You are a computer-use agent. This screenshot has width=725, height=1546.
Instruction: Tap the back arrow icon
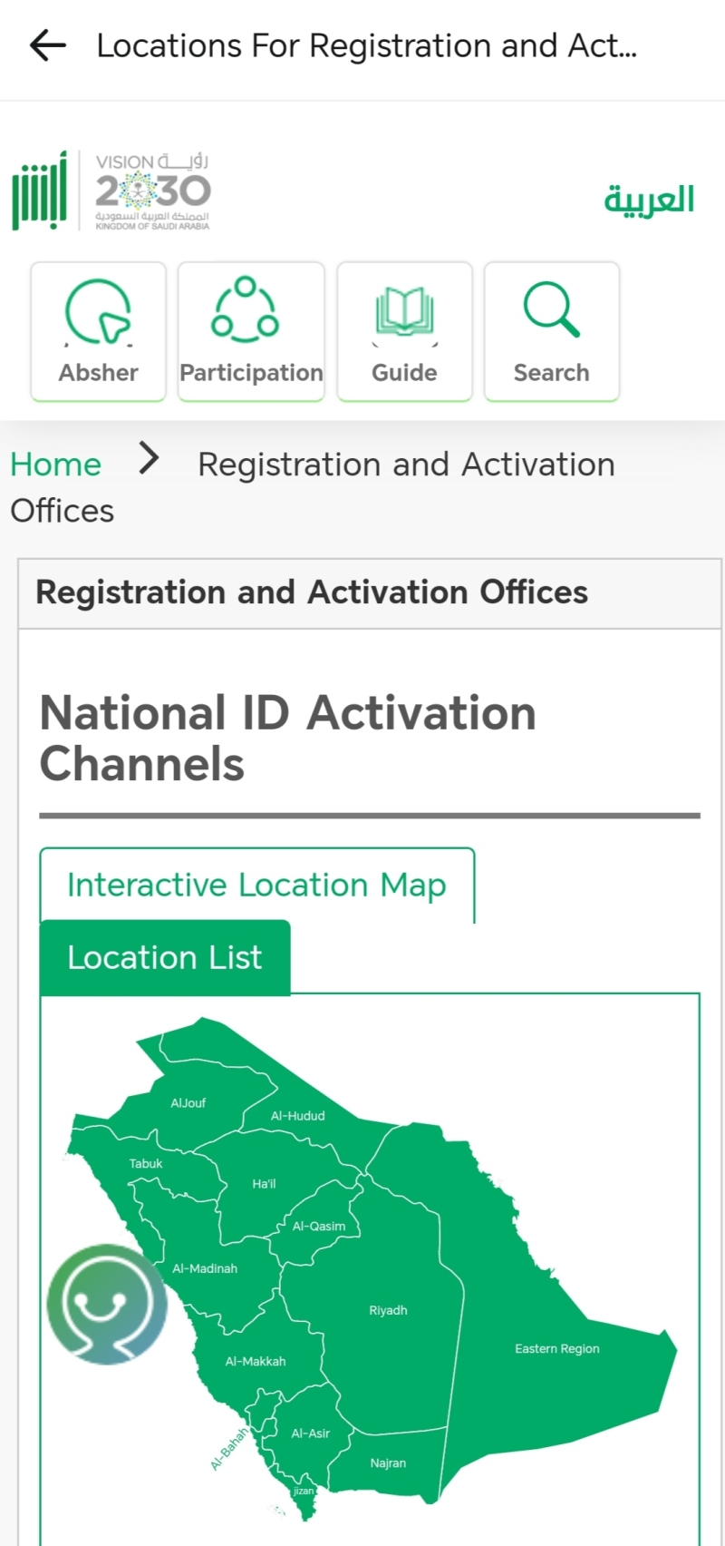[48, 44]
